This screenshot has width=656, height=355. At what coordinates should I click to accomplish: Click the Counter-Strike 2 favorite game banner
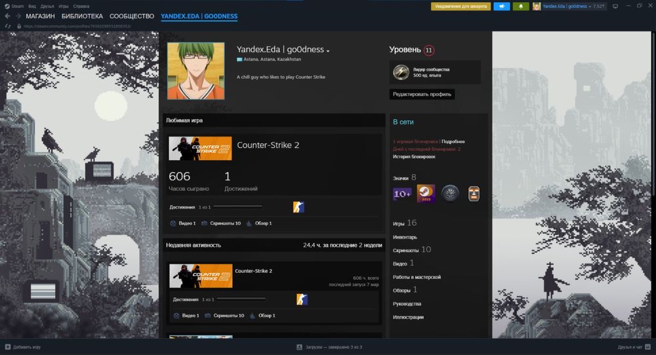[200, 148]
